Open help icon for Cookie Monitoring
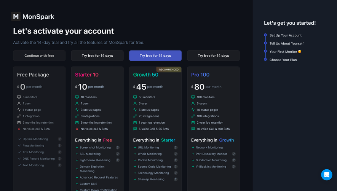Screen dimensions: 337x191 [176, 160]
